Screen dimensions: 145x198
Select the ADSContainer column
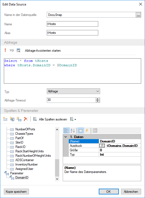[x=25, y=160]
